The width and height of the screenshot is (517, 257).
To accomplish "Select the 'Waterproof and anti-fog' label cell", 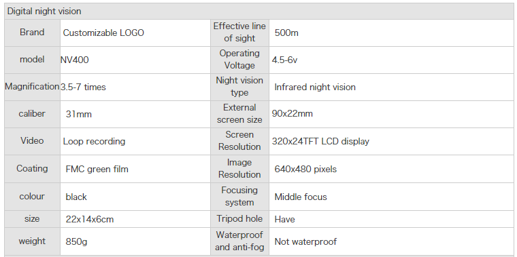I will click(x=239, y=241).
